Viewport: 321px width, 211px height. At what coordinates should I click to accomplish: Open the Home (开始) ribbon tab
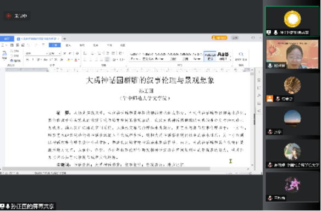pos(54,45)
